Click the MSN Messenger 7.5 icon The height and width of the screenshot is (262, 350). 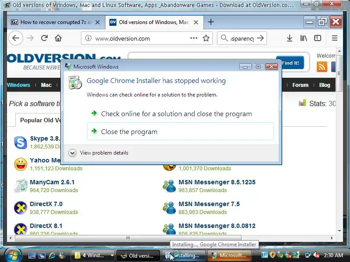click(x=169, y=208)
